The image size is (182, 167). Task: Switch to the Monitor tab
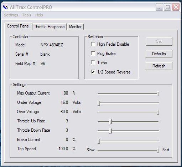pyautogui.click(x=75, y=27)
